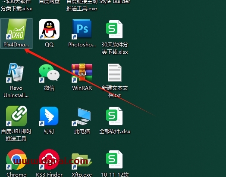The height and width of the screenshot is (177, 226).
Task: Select the 百度URL即时推送工具 shortcut icon
Action: (x=16, y=116)
